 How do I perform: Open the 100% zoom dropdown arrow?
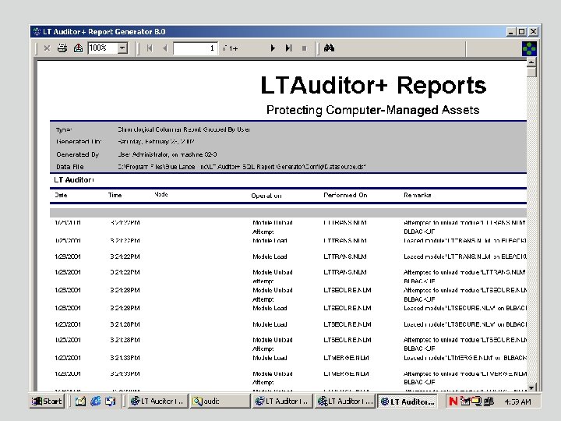click(122, 48)
